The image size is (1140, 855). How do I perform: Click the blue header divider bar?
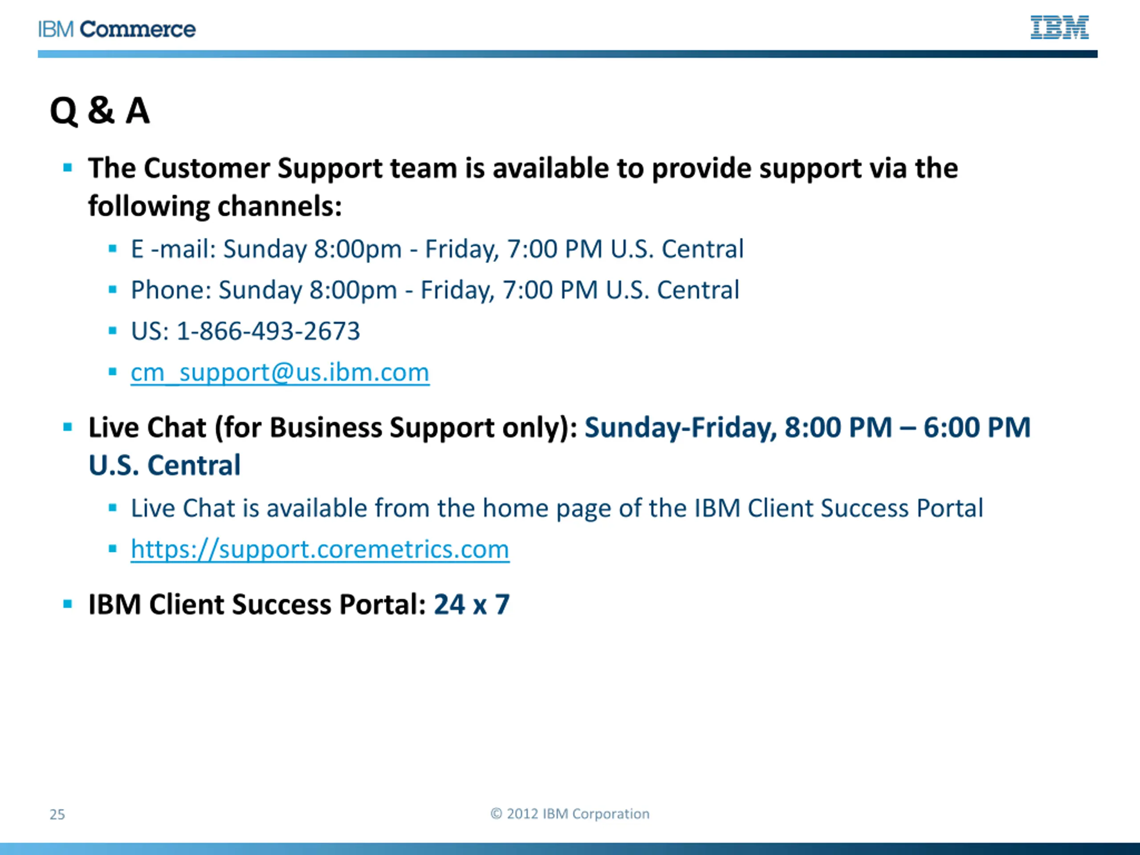tap(567, 54)
